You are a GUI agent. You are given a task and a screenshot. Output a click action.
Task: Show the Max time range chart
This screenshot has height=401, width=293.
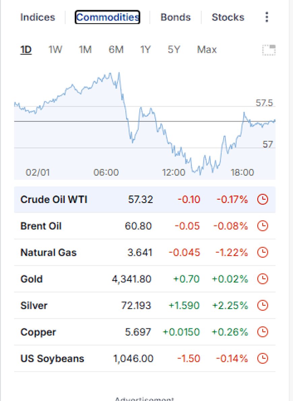[x=207, y=49]
